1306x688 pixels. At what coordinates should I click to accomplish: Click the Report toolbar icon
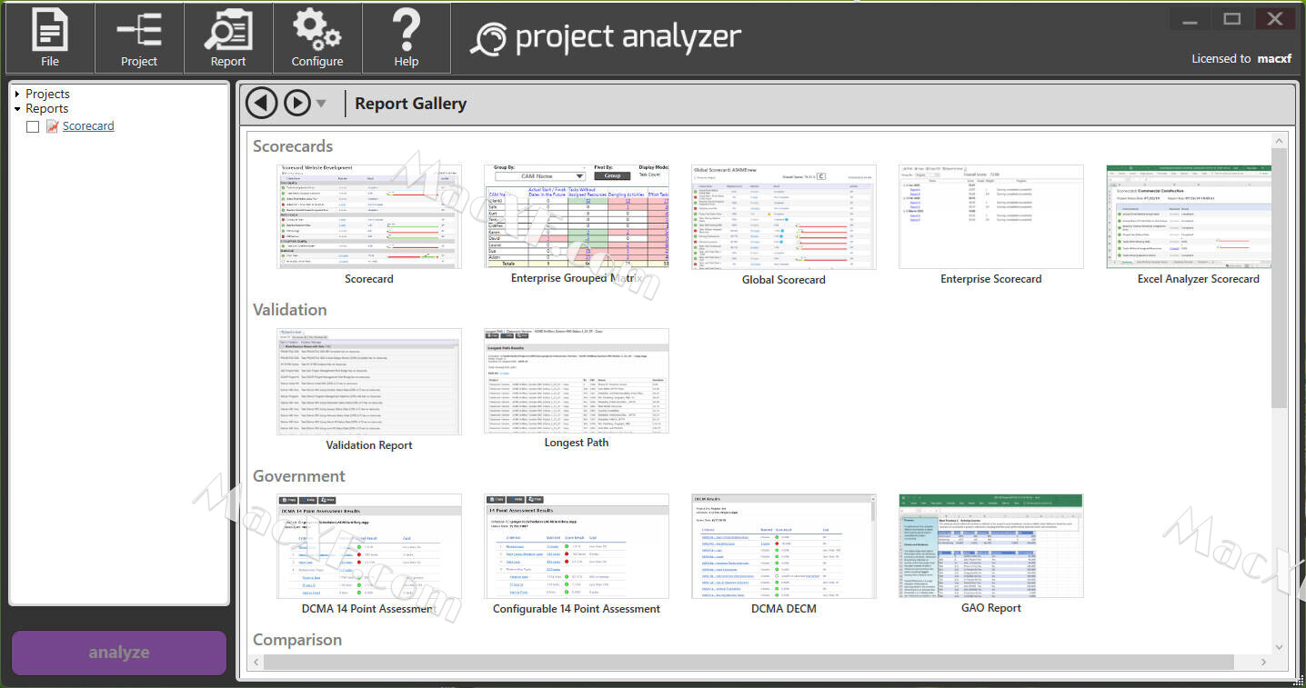227,37
